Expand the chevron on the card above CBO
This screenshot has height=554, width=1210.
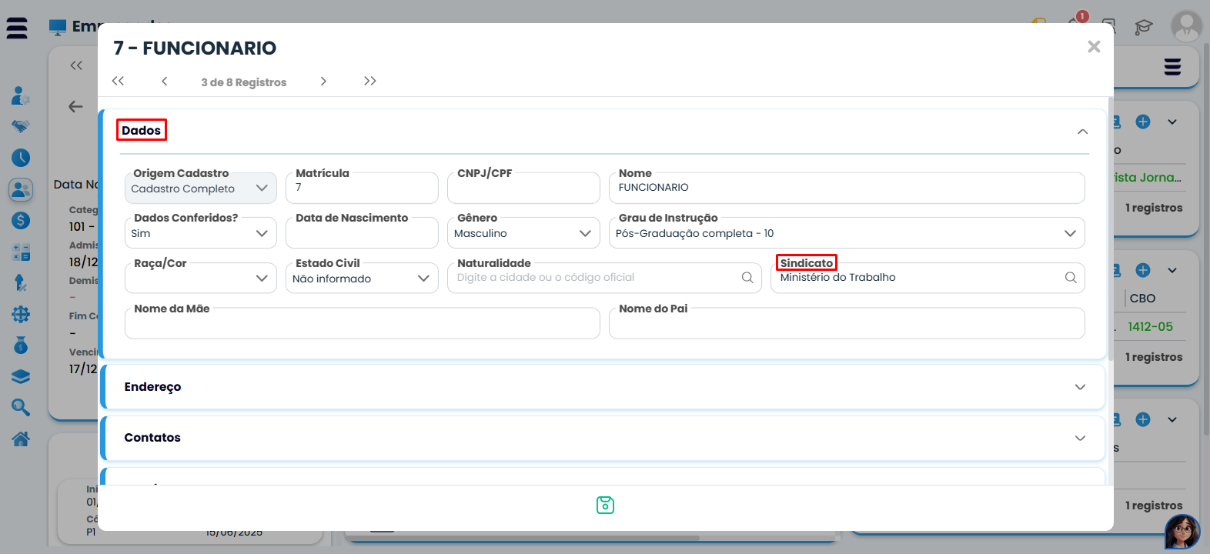coord(1172,270)
